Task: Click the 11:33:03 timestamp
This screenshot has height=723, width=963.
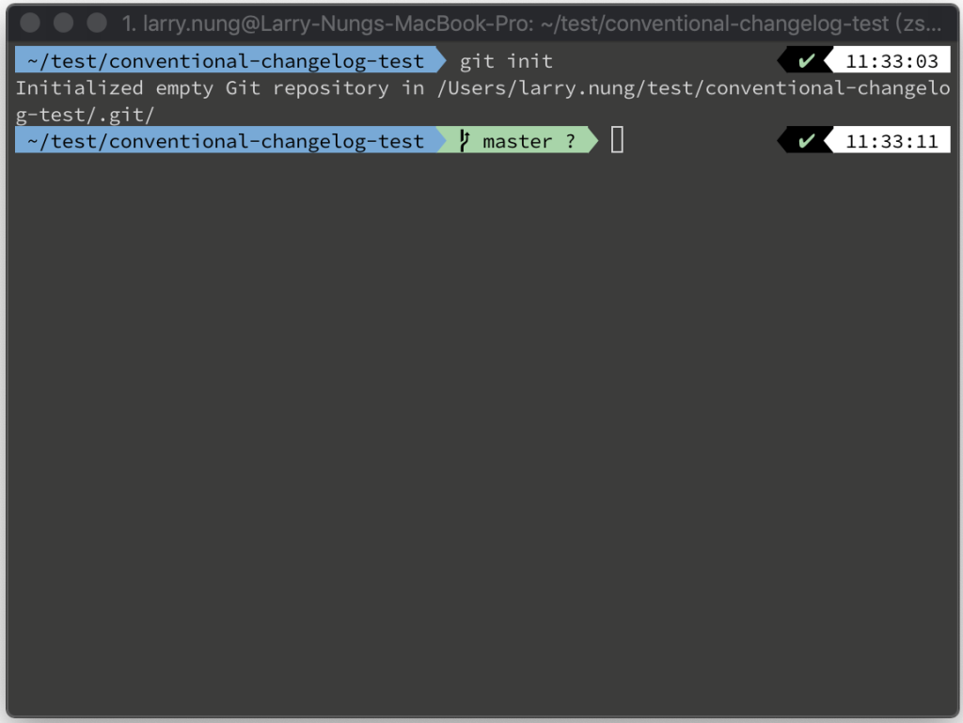Action: (x=892, y=61)
